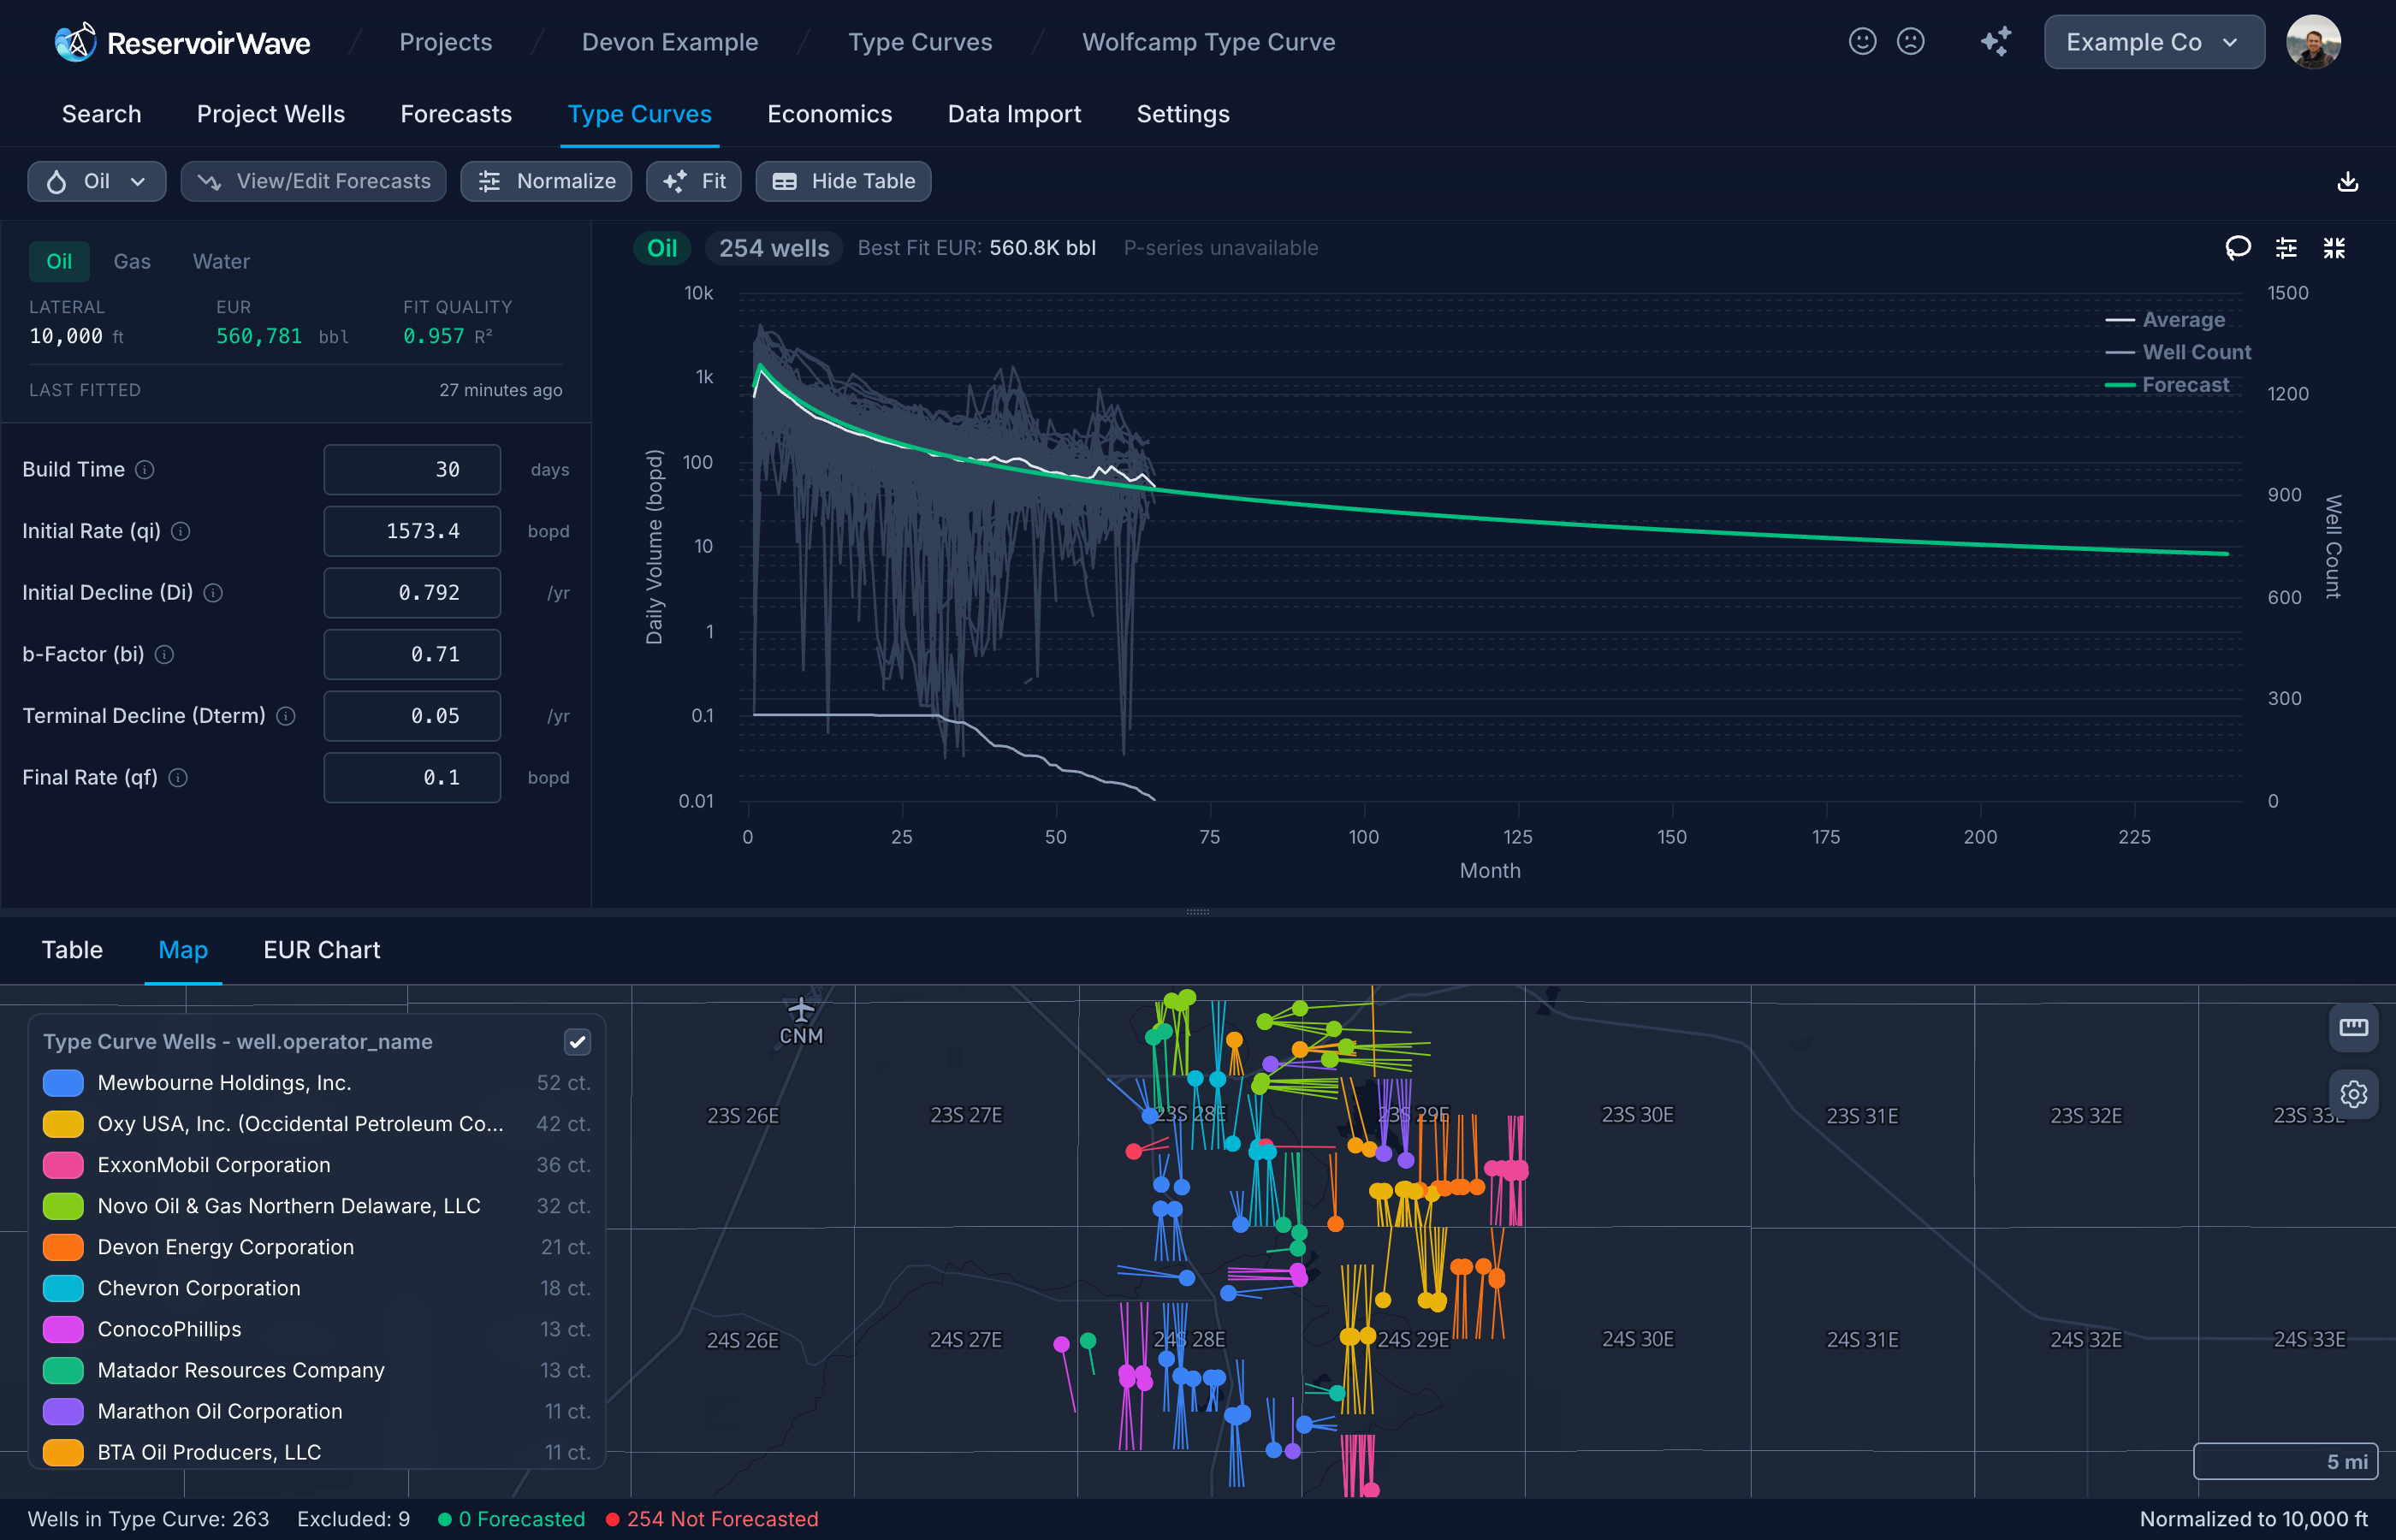Click the AI sparkles icon in the header
The width and height of the screenshot is (2396, 1540).
[x=1996, y=42]
